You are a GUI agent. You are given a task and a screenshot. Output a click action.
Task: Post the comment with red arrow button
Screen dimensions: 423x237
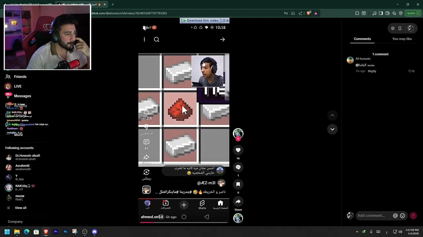point(413,216)
